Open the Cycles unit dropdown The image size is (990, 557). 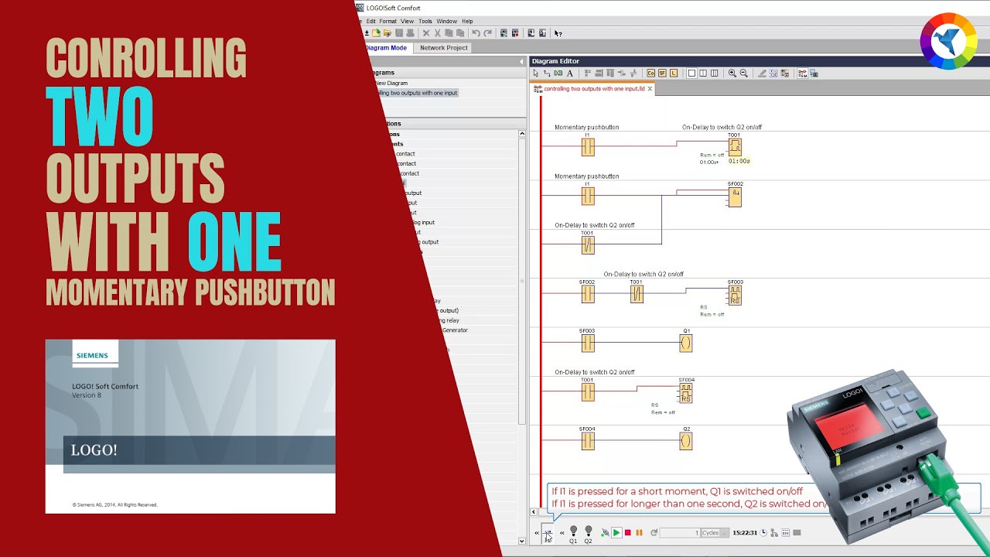coord(715,533)
